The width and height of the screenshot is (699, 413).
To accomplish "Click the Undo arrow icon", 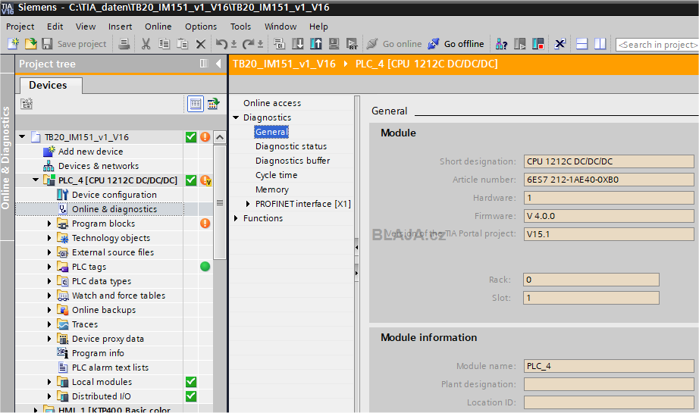I will [221, 44].
